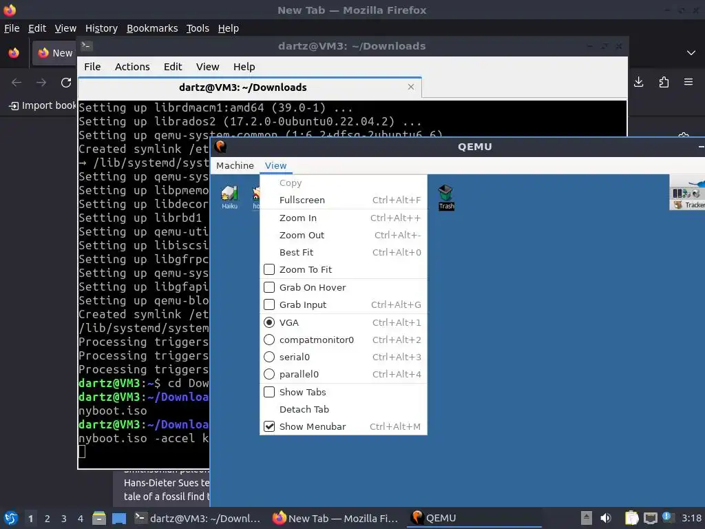Switch to the QEMU taskbar entry
The image size is (705, 529).
point(474,518)
